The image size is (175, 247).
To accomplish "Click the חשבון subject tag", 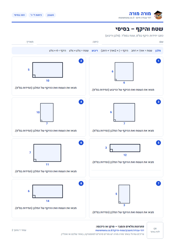I will (51, 15).
